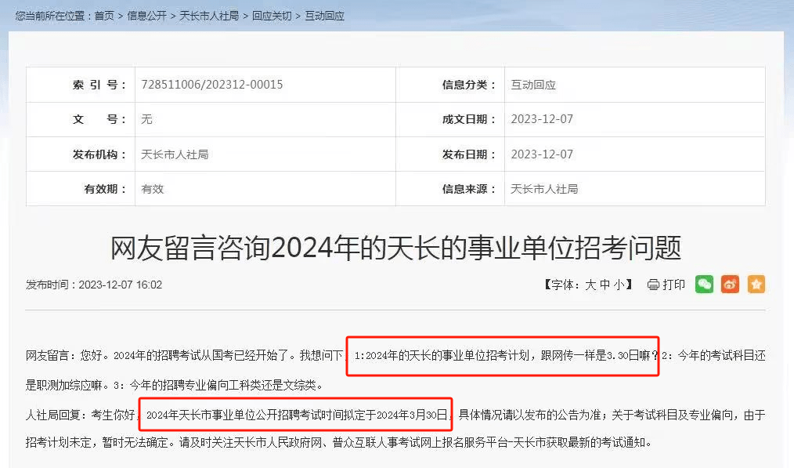Image resolution: width=794 pixels, height=468 pixels.
Task: Click index number 728511006/202312-00015
Action: pyautogui.click(x=212, y=85)
